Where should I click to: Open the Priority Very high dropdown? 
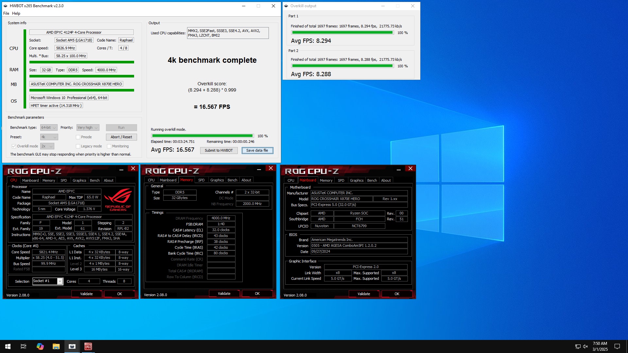[88, 127]
